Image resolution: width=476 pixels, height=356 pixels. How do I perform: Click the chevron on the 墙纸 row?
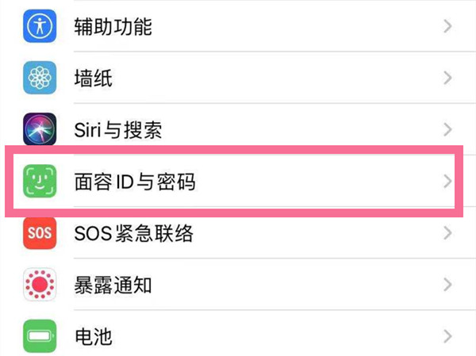click(448, 78)
